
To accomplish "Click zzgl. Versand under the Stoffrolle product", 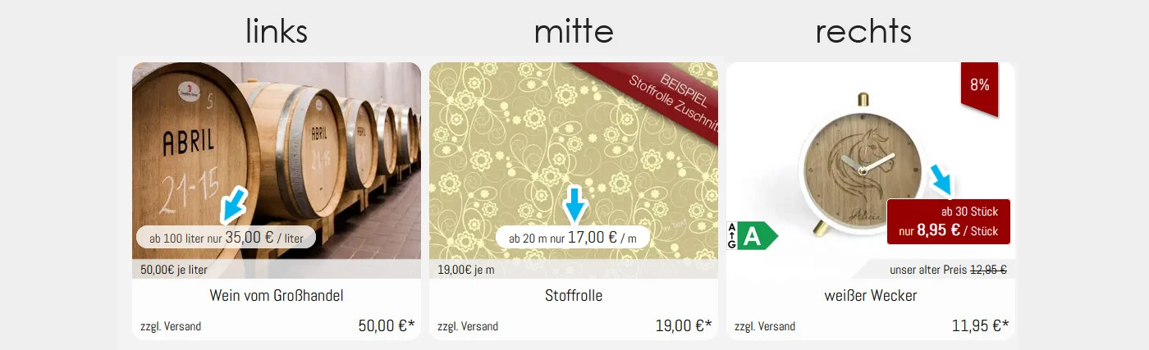I will (x=468, y=326).
